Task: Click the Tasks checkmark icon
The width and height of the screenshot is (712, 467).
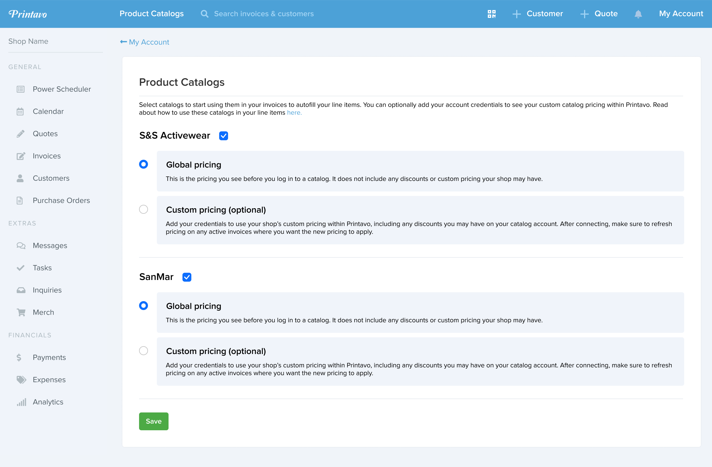Action: (20, 268)
